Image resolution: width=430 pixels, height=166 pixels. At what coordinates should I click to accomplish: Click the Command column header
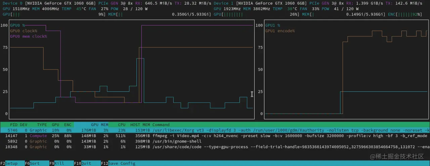point(161,125)
